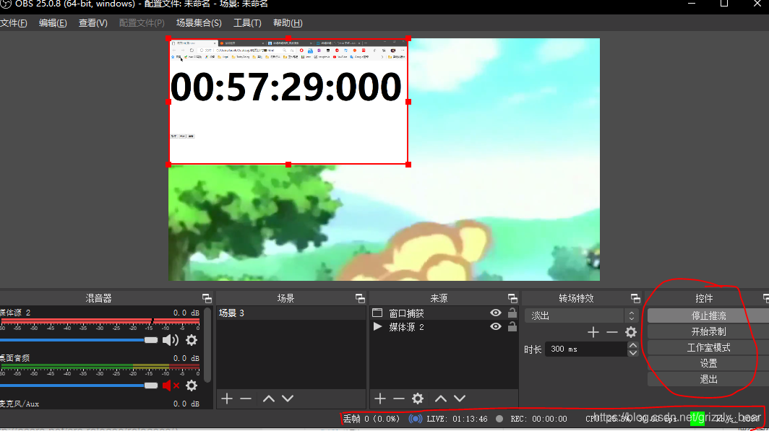Add a transition with plus icon
The width and height of the screenshot is (769, 431).
[593, 333]
